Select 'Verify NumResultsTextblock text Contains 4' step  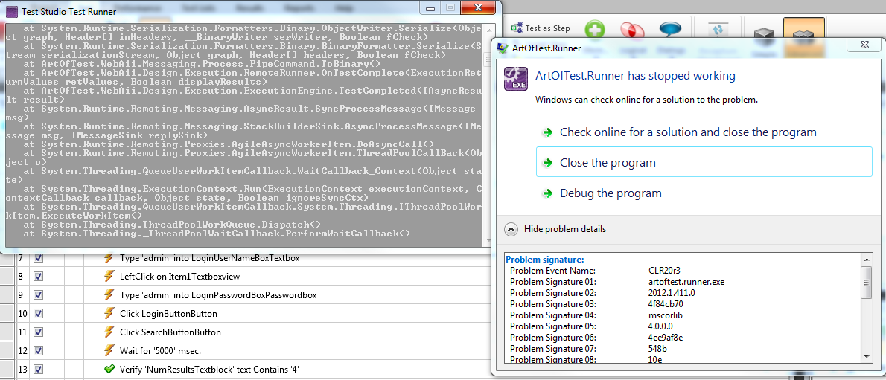pyautogui.click(x=209, y=370)
